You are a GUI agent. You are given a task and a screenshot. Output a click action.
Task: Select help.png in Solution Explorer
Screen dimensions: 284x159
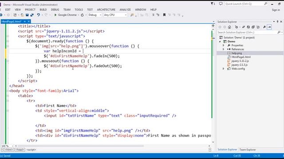[x=237, y=53]
